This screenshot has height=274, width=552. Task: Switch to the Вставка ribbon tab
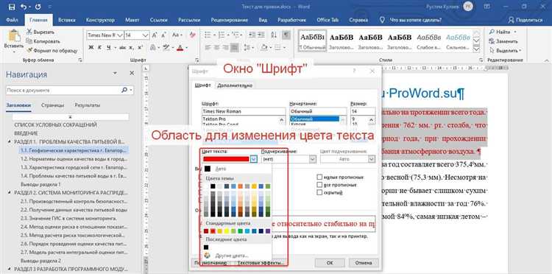point(66,20)
